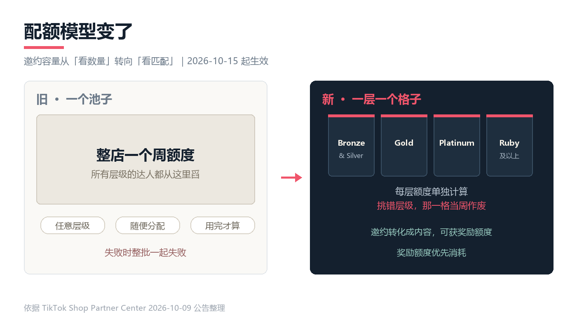This screenshot has width=577, height=321.
Task: Click the heading 旧 · 一个池子
Action: coord(74,99)
